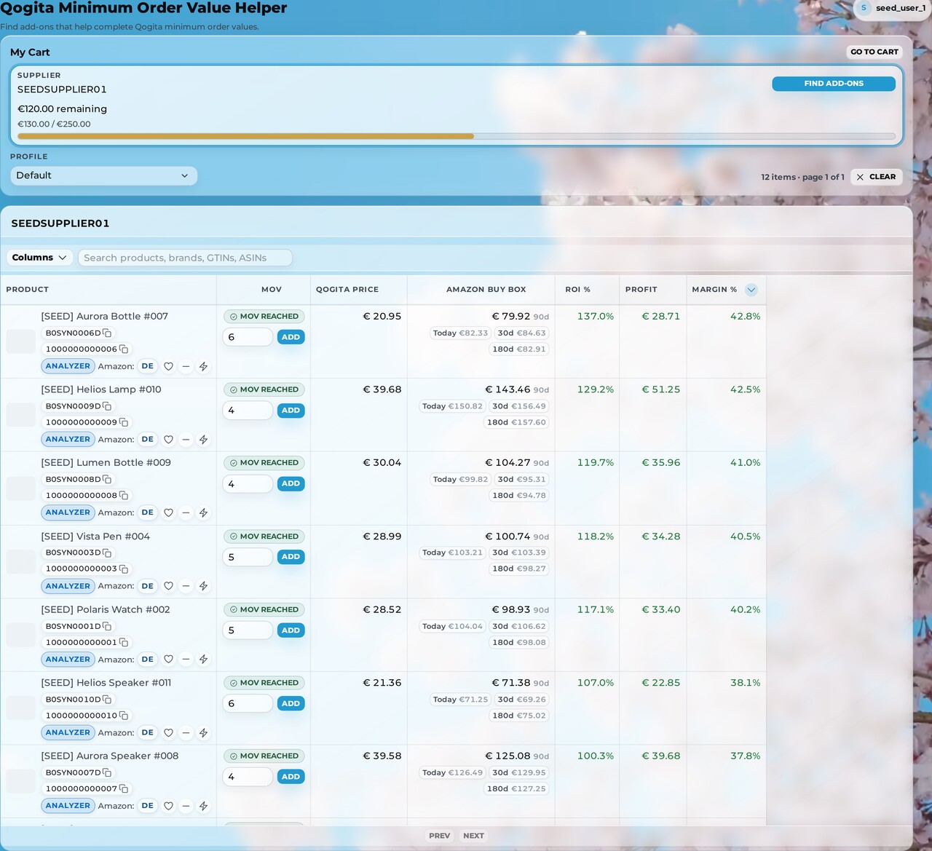Click MOV Reached badge for Polaris Watch #002
This screenshot has width=932, height=851.
264,610
